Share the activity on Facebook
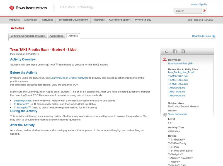Viewport: 223px width, 166px height. [x=174, y=51]
